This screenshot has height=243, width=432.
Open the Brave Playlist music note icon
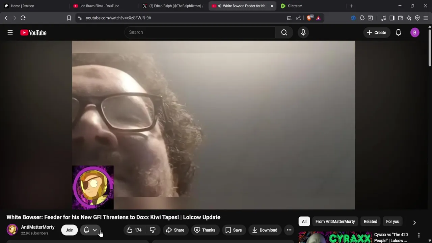(x=384, y=18)
